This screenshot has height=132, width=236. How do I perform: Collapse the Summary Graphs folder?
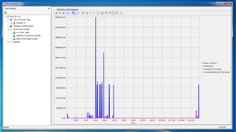tap(8, 29)
